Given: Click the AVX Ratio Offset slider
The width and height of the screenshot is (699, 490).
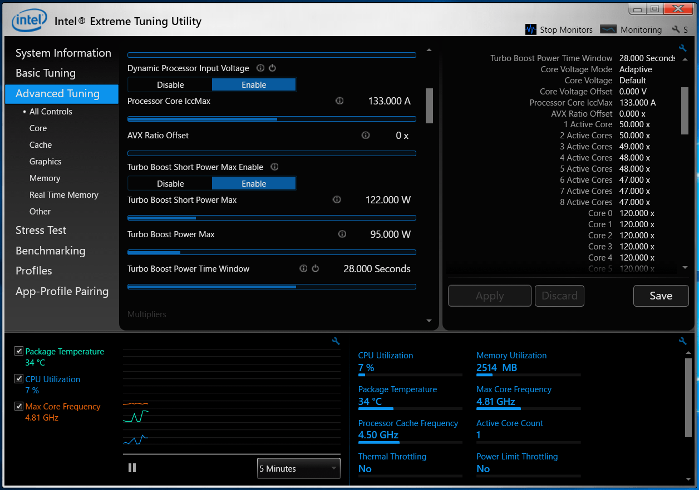Looking at the screenshot, I should (x=272, y=153).
